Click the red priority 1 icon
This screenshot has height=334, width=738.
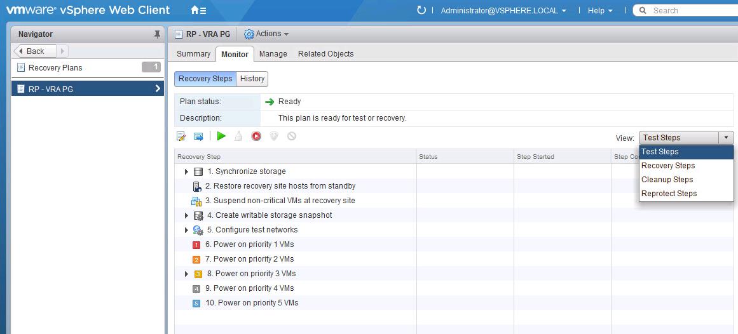tap(197, 244)
